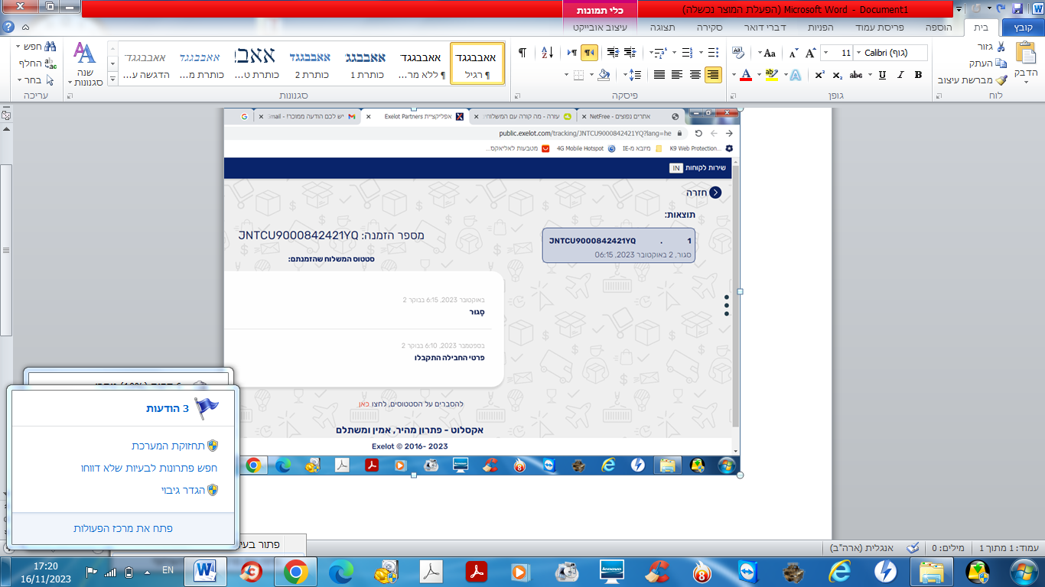The width and height of the screenshot is (1045, 587).
Task: Click the Text Effects glowing A icon
Action: coord(796,75)
